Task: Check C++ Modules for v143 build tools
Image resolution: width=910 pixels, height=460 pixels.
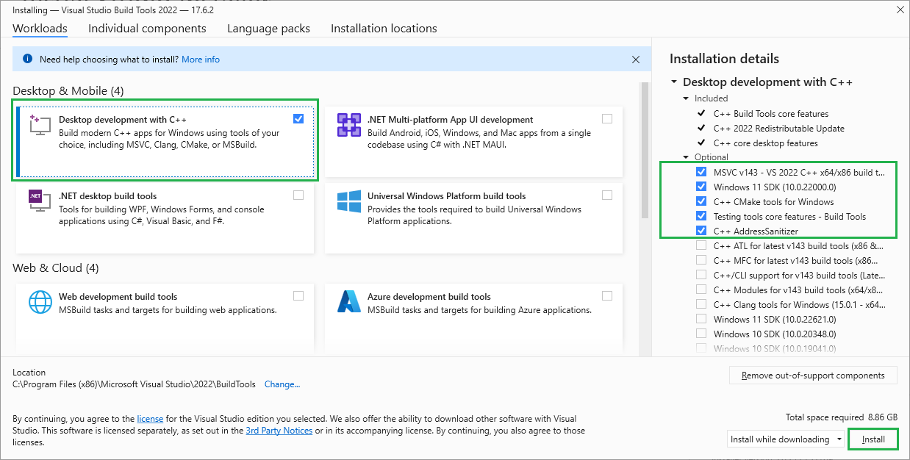Action: (701, 290)
